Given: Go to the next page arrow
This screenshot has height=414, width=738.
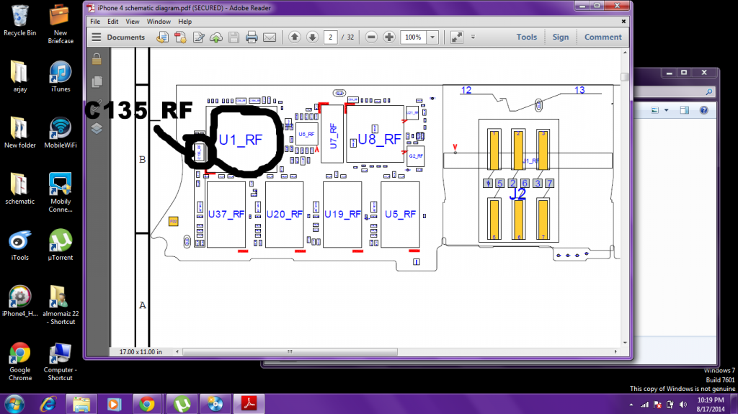Looking at the screenshot, I should [312, 37].
